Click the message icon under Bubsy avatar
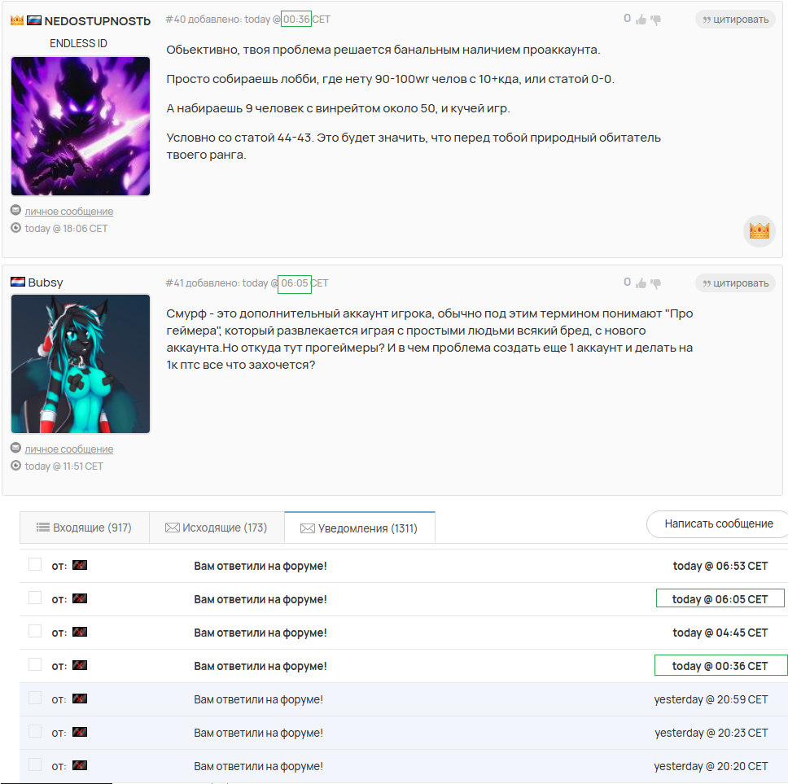The width and height of the screenshot is (788, 784). [x=16, y=448]
